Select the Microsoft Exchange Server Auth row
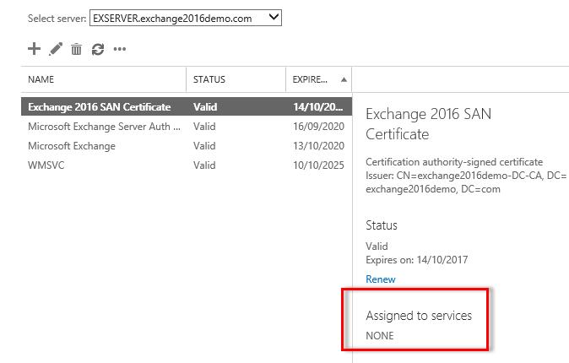The width and height of the screenshot is (569, 363). tap(187, 127)
